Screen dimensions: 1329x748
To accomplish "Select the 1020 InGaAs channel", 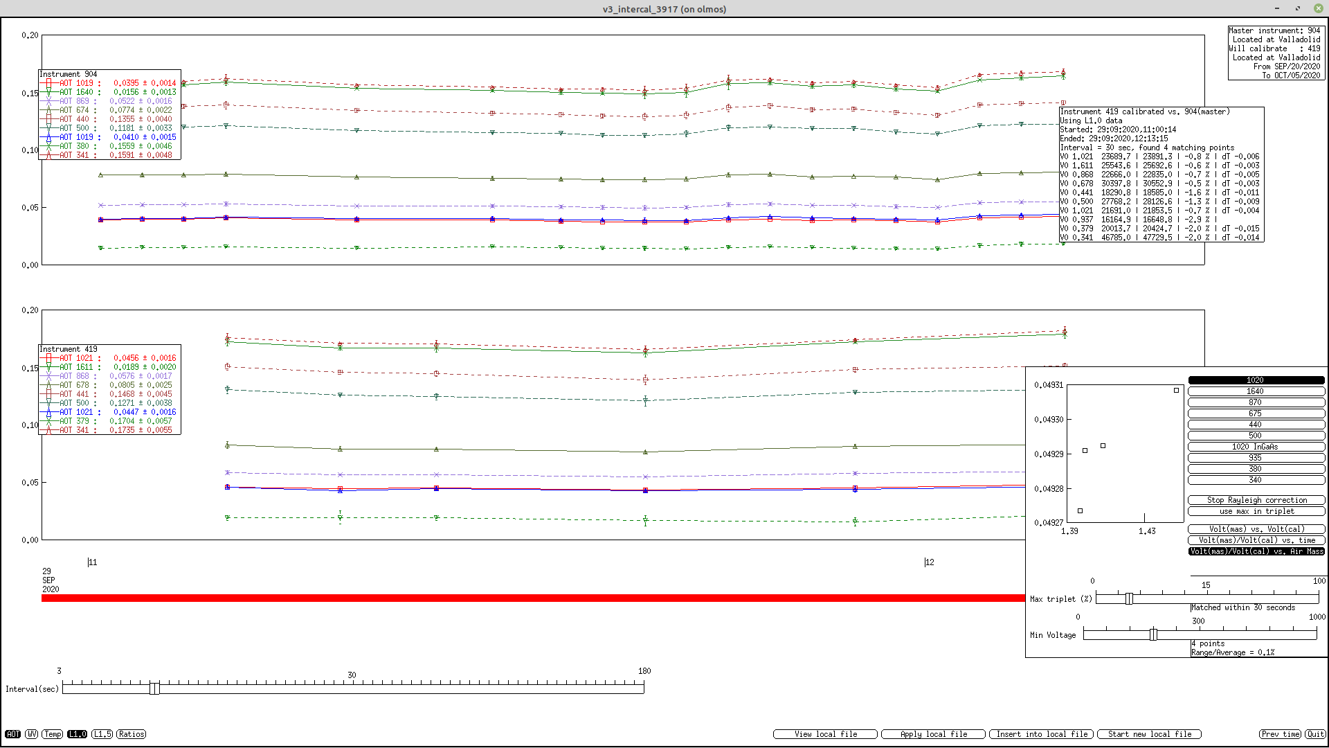I will pos(1256,447).
